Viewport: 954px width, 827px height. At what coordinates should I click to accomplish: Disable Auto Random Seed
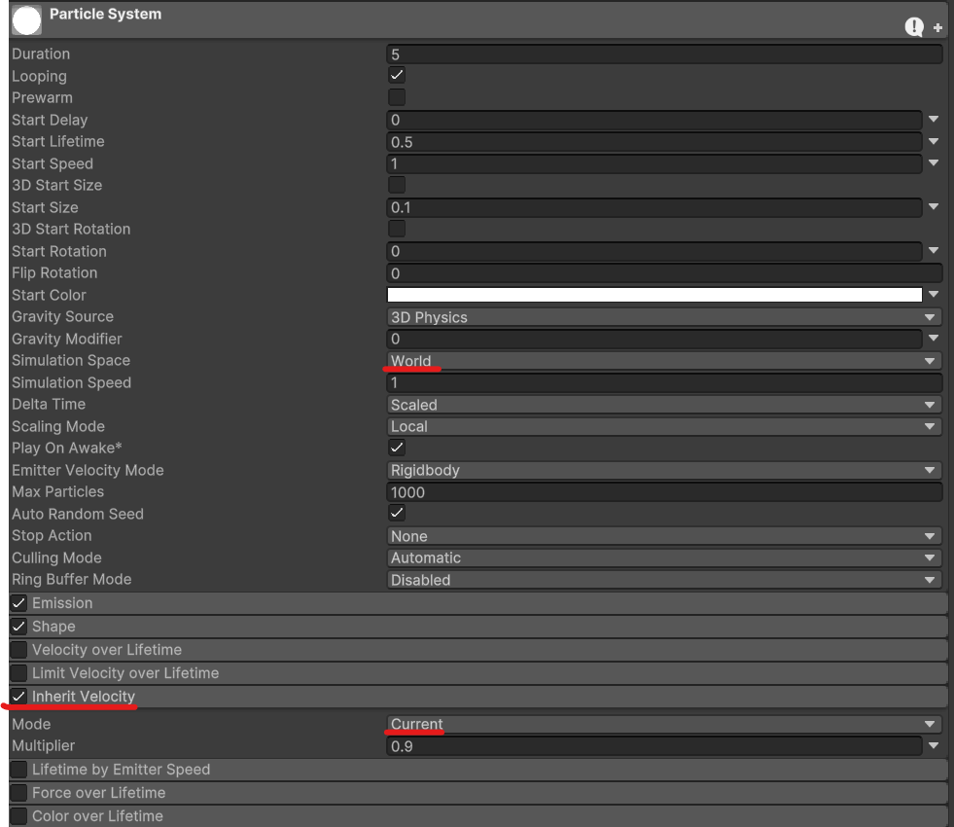tap(397, 514)
